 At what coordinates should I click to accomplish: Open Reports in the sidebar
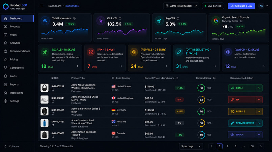(x=17, y=84)
